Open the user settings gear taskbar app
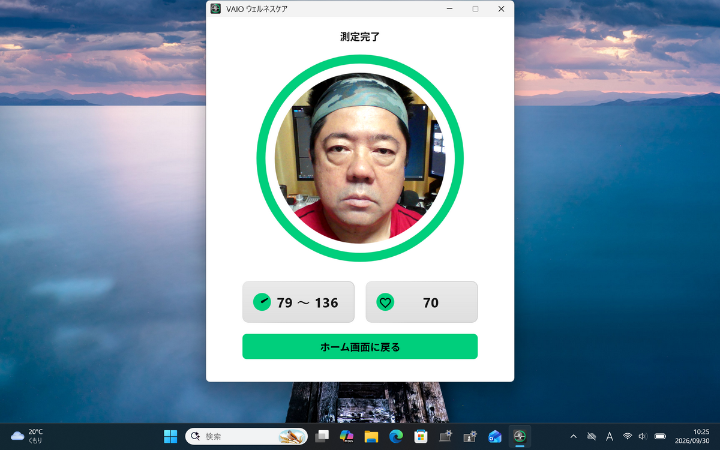Image resolution: width=720 pixels, height=450 pixels. pos(470,436)
